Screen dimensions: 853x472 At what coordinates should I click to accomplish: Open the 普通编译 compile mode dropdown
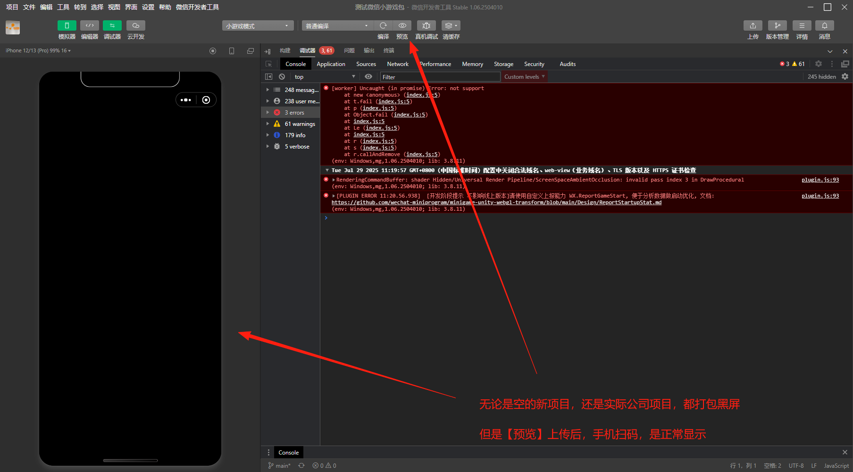click(x=337, y=26)
